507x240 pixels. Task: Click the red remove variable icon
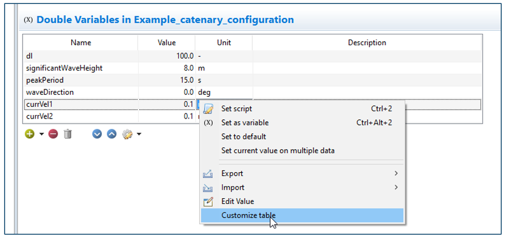53,134
